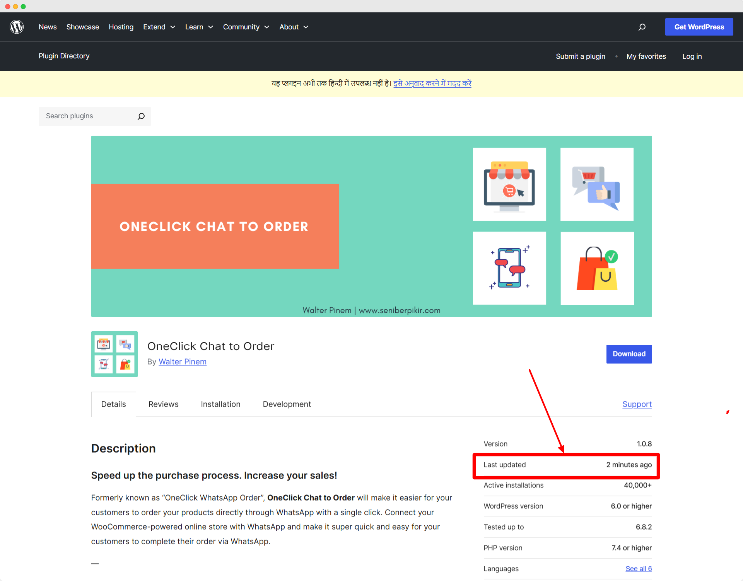Open the Showcase menu item

83,27
